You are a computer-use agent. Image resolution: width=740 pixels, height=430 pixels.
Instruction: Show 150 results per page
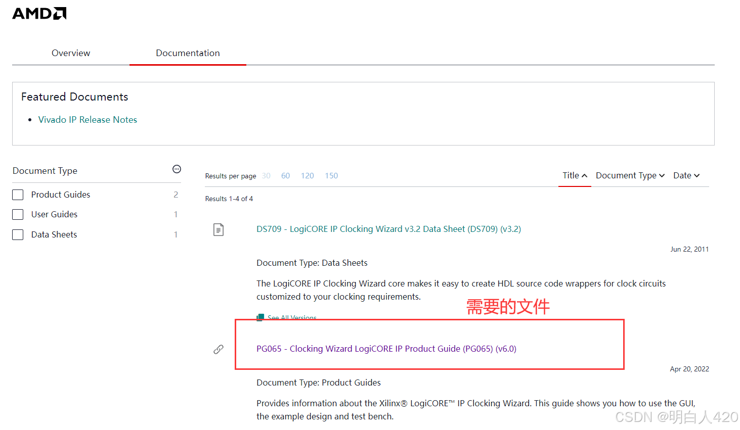pyautogui.click(x=331, y=176)
